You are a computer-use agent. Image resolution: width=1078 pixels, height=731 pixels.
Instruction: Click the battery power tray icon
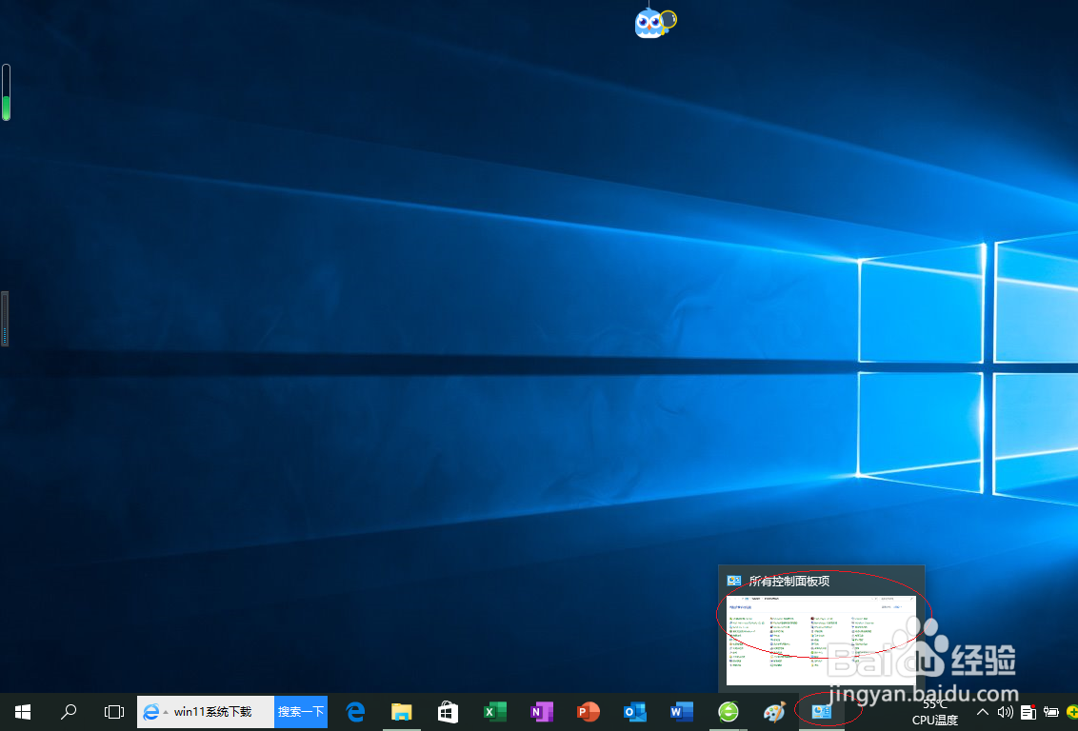(x=1050, y=712)
